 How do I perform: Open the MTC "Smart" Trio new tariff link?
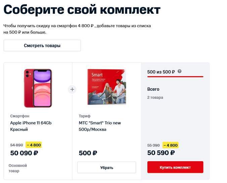click(x=99, y=126)
